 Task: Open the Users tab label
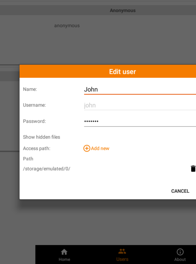coord(122,259)
